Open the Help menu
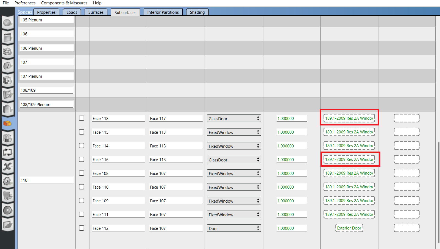The height and width of the screenshot is (249, 440). [97, 3]
